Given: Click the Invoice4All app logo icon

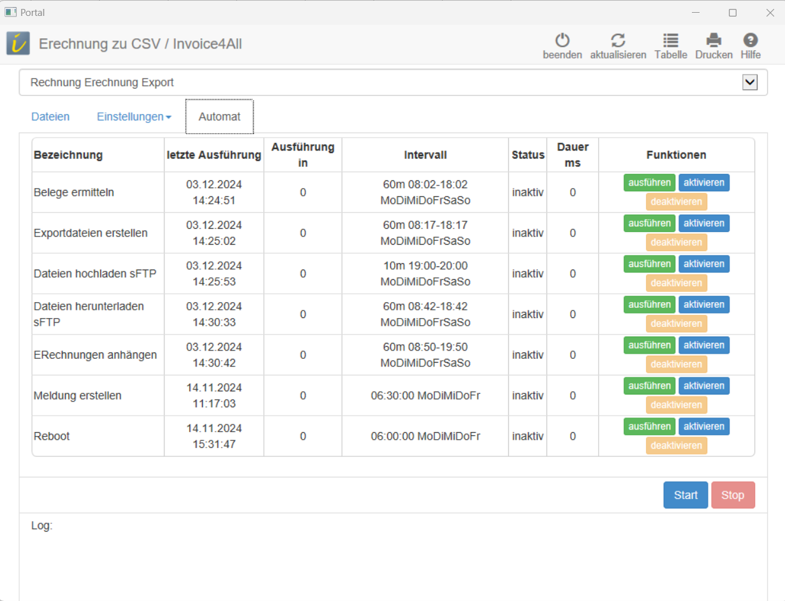Looking at the screenshot, I should [x=18, y=44].
